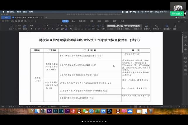Viewport: 188px width, 125px height.
Task: Click the fullscreen icon at the status bar's right end
Action: (184, 107)
